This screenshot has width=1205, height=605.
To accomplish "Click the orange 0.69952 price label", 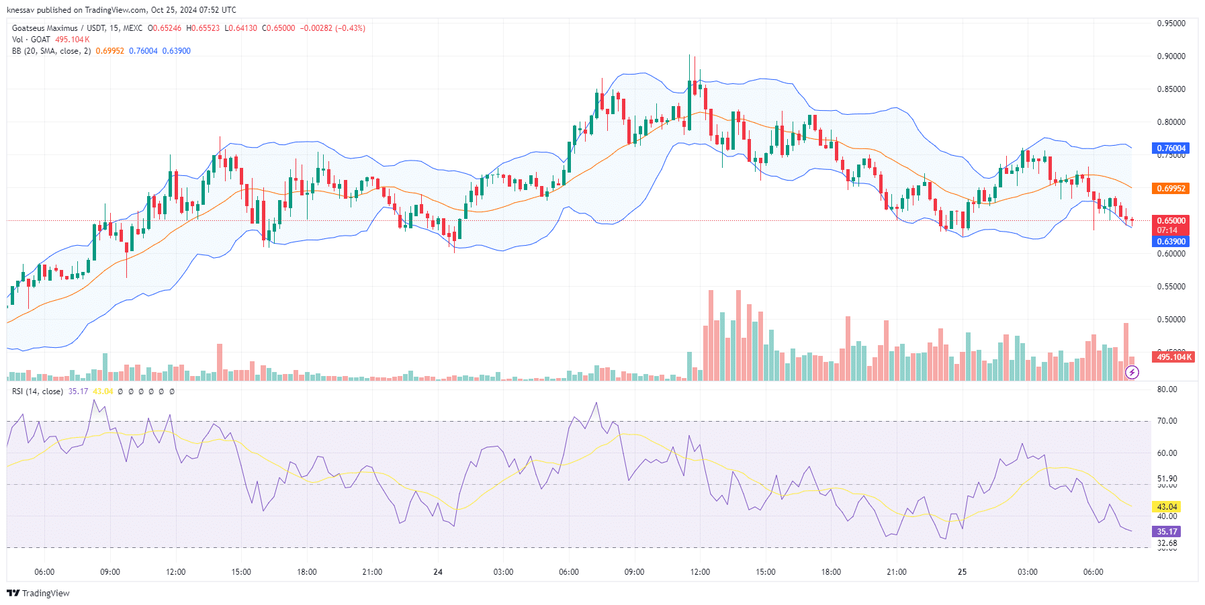I will [1171, 189].
